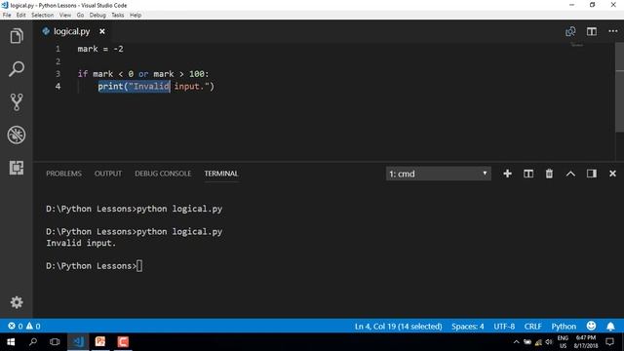Show hidden system tray icons
Viewport: 624px width, 351px height.
[x=516, y=342]
